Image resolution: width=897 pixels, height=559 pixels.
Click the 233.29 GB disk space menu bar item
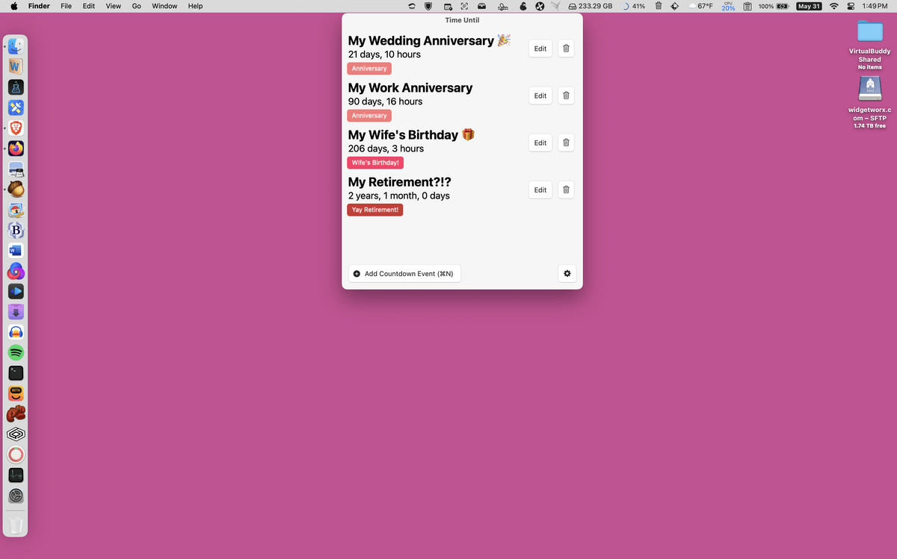click(x=591, y=6)
